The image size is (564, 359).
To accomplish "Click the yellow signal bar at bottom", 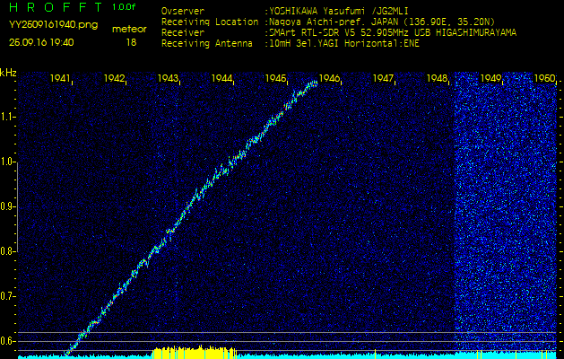I will point(194,352).
